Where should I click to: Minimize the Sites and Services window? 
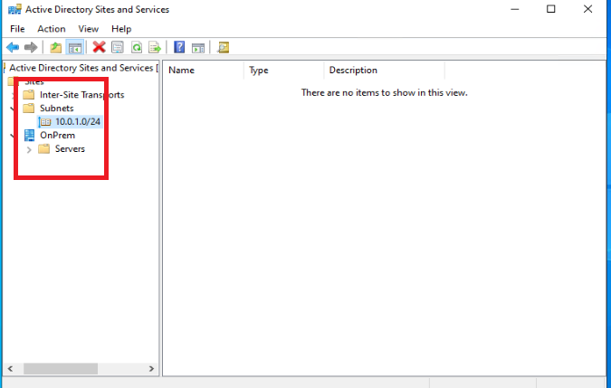(x=515, y=9)
